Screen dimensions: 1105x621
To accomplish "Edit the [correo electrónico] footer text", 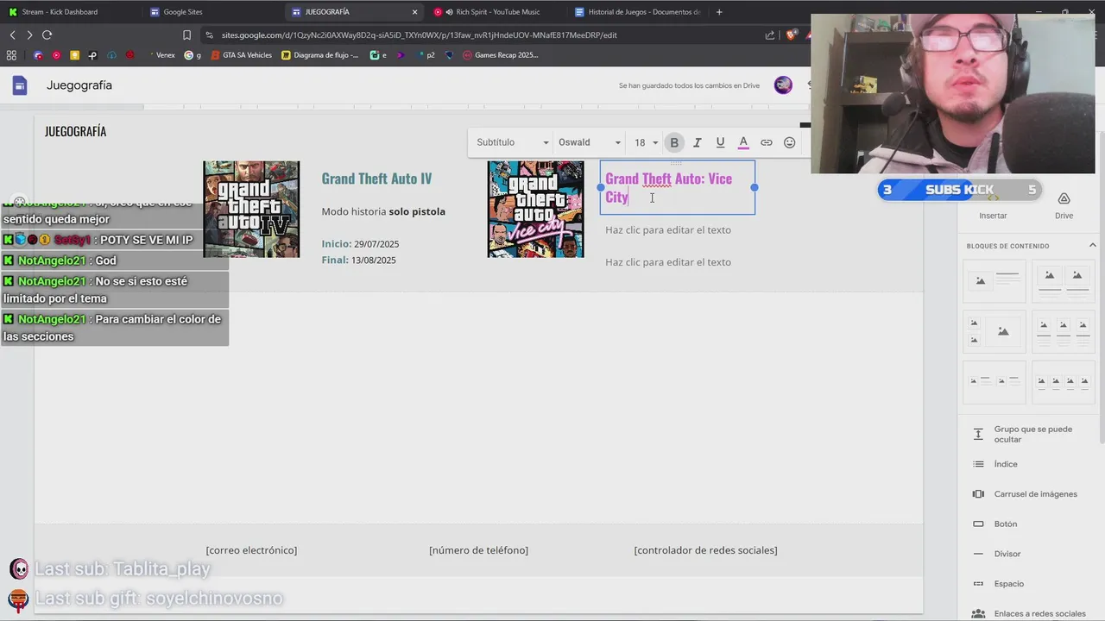I will point(251,550).
